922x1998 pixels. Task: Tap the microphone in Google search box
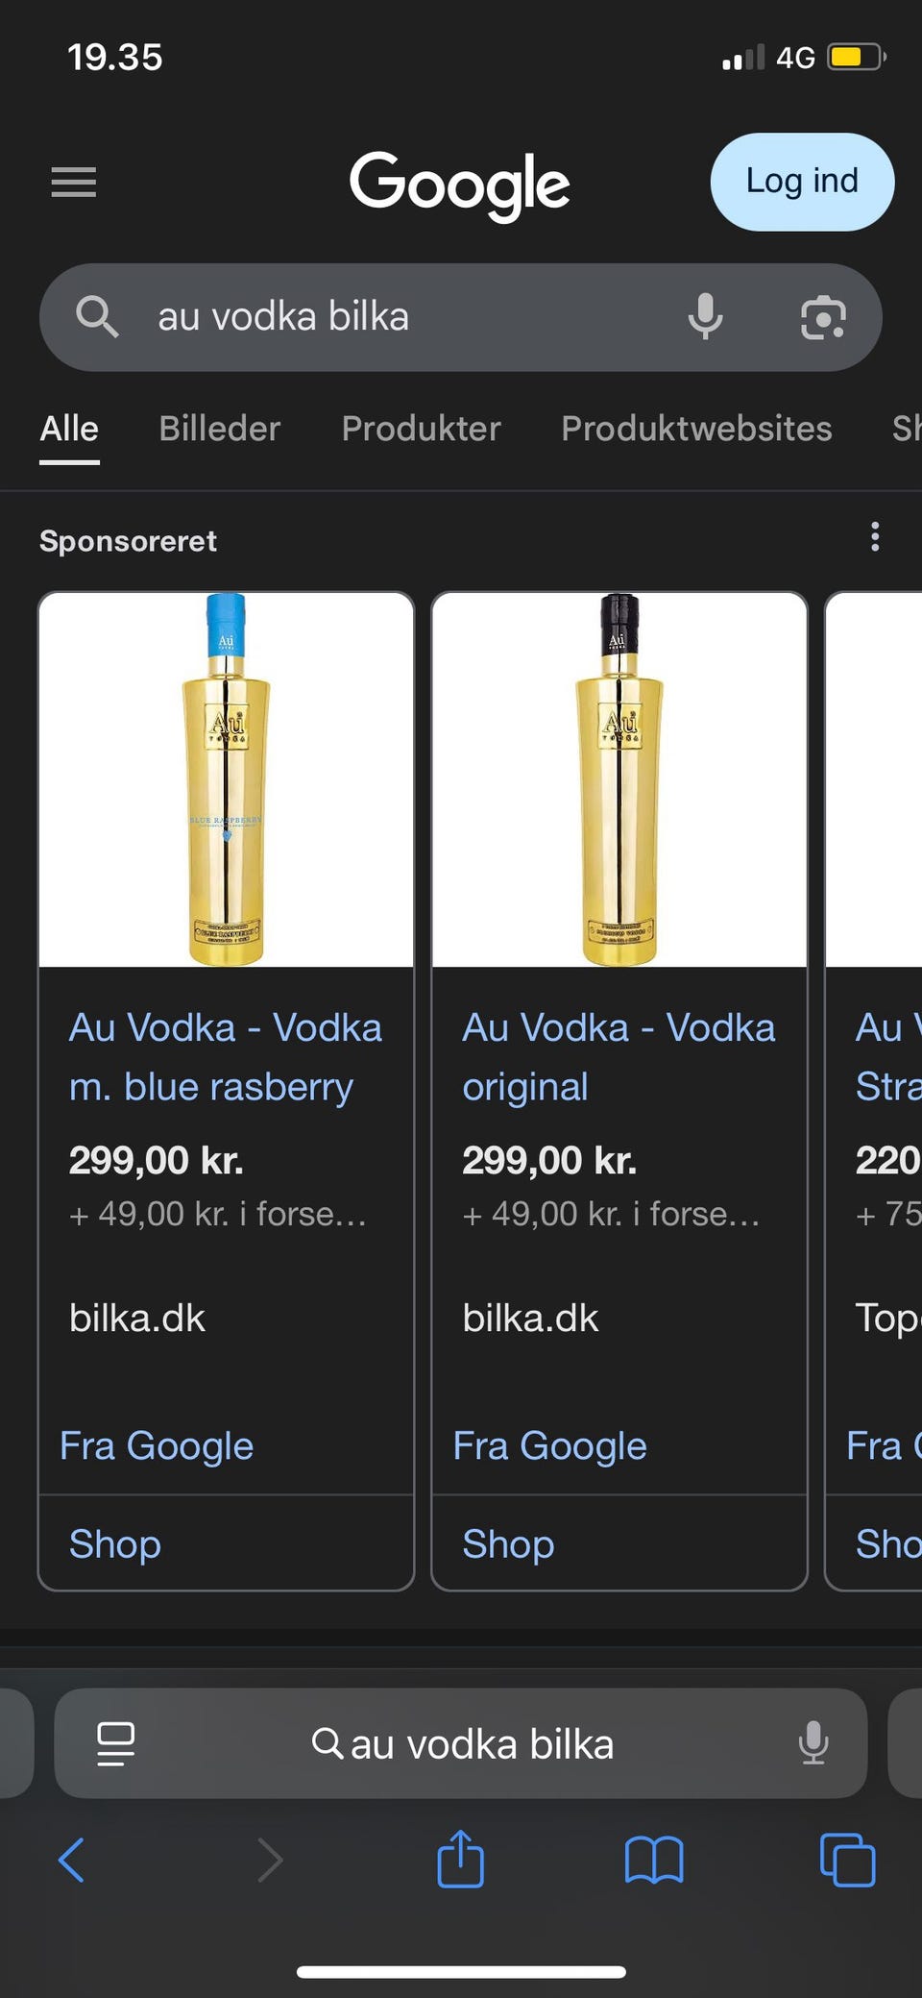pos(705,317)
